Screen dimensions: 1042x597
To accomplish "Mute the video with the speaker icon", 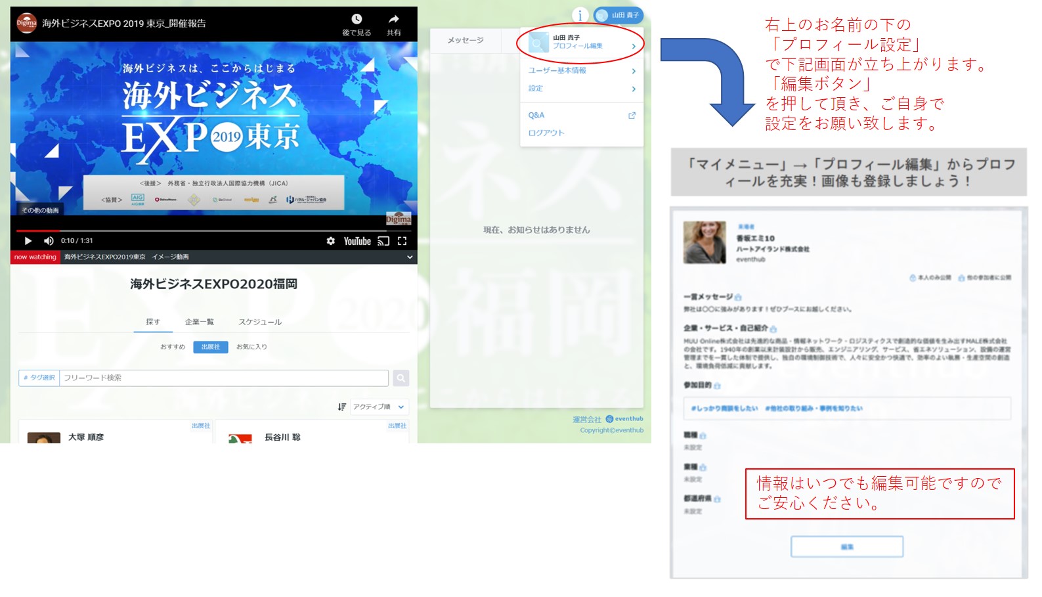I will [49, 241].
